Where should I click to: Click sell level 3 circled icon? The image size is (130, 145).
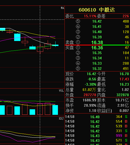78,32
